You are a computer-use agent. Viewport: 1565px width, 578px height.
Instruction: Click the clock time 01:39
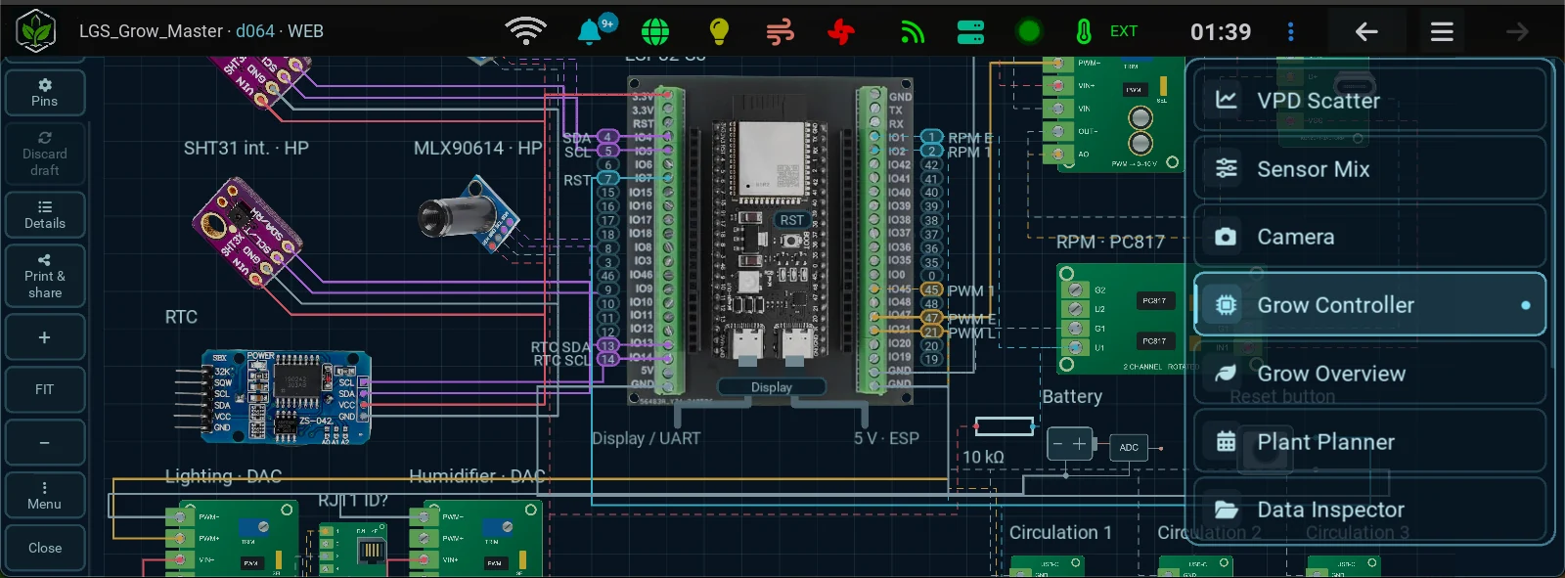pos(1220,32)
